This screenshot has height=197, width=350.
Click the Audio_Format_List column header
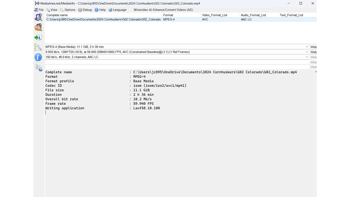(x=259, y=15)
